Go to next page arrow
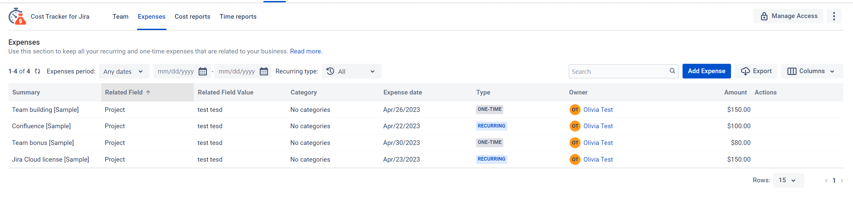The width and height of the screenshot is (853, 199). tap(842, 181)
